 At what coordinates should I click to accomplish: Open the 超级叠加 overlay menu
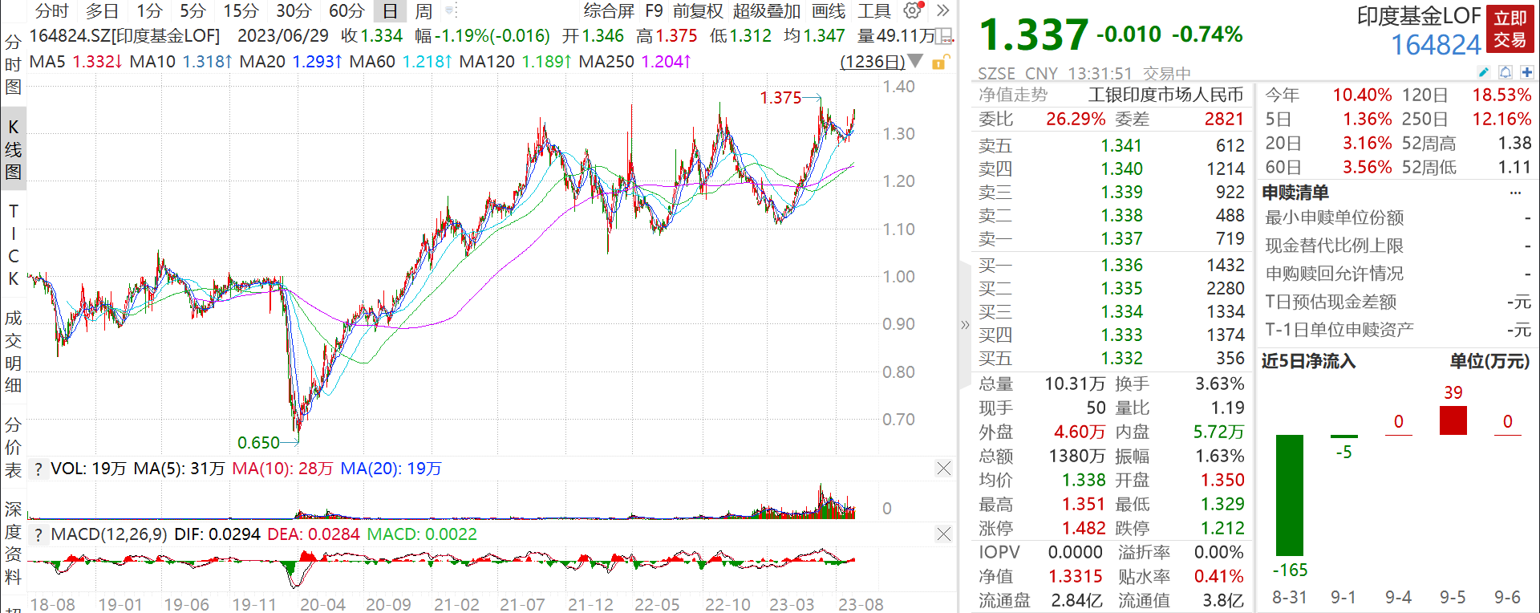coord(767,10)
